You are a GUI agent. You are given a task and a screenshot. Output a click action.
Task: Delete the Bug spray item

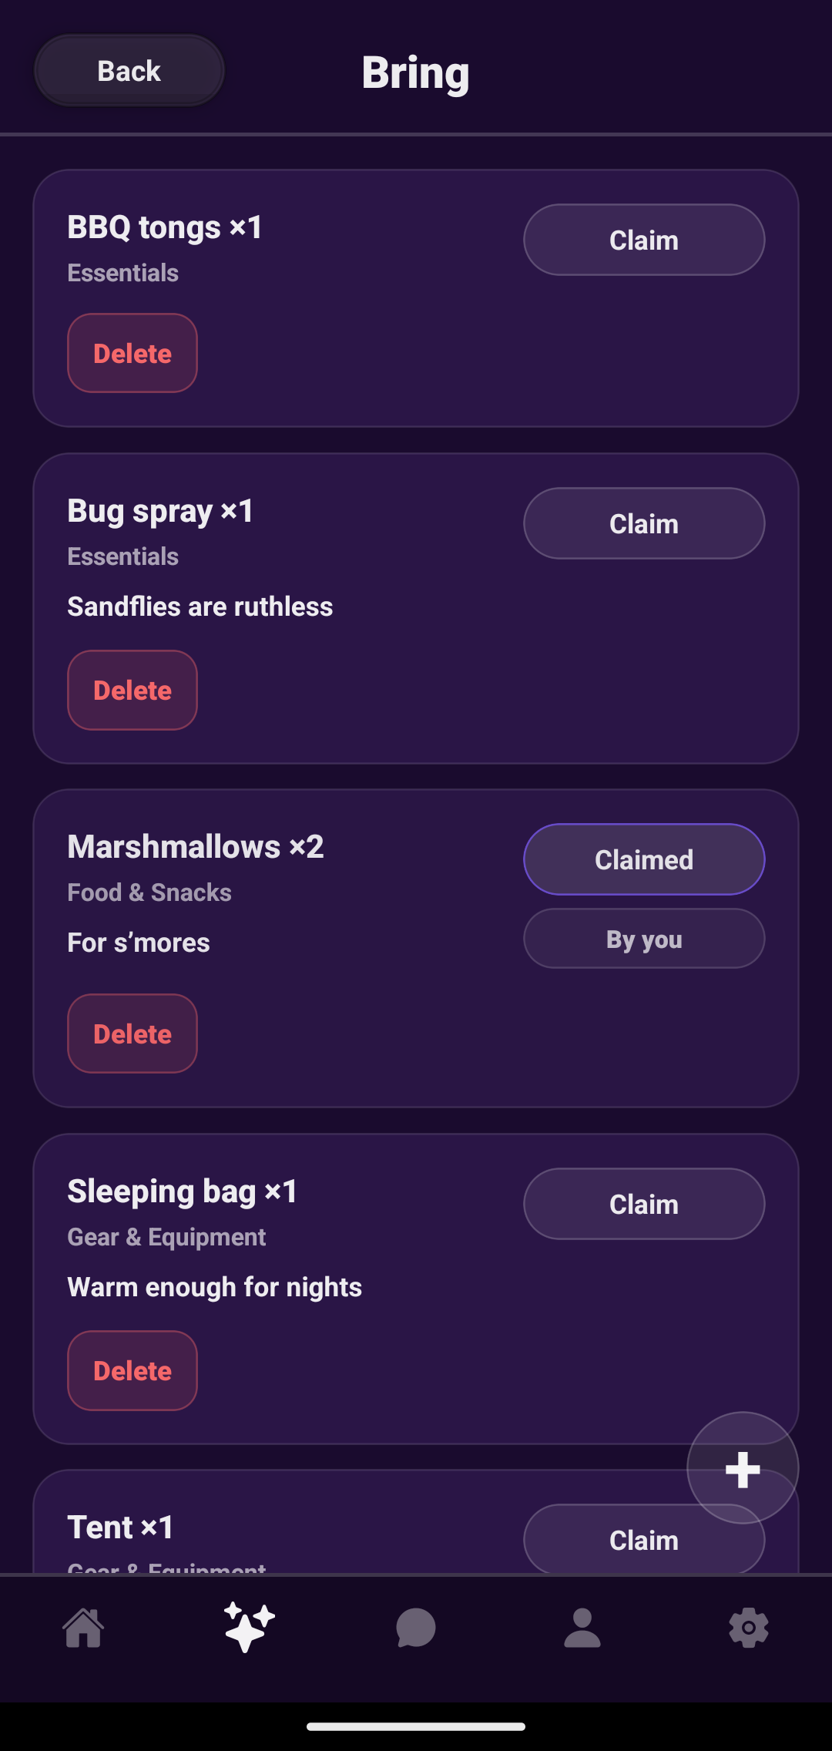coord(133,690)
